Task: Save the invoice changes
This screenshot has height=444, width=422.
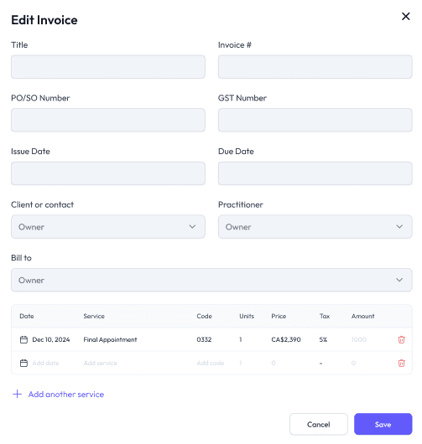Action: (383, 424)
